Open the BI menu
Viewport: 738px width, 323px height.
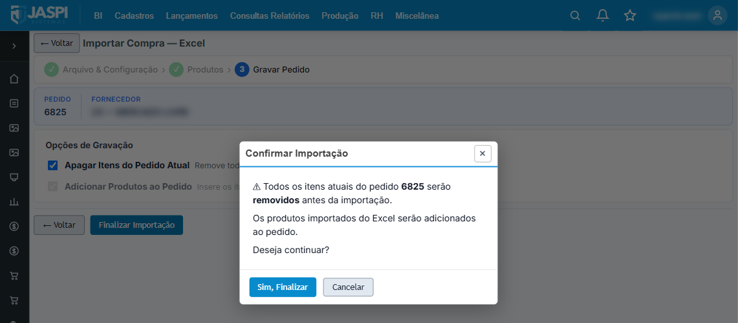coord(98,16)
